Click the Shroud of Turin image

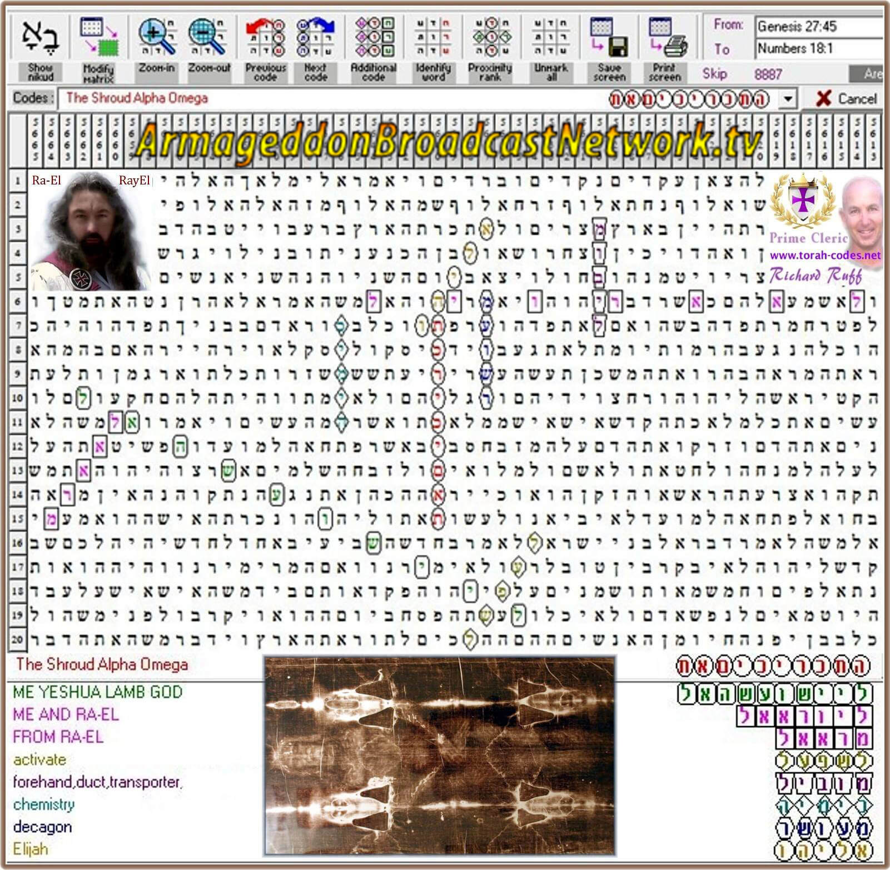coord(440,756)
